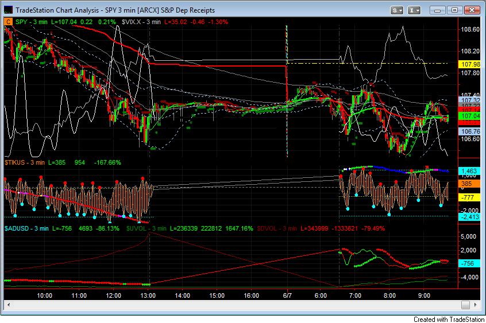The height and width of the screenshot is (323, 486).
Task: Select the '$TIKUS - 3 min' subgraph label
Action: pyautogui.click(x=25, y=162)
